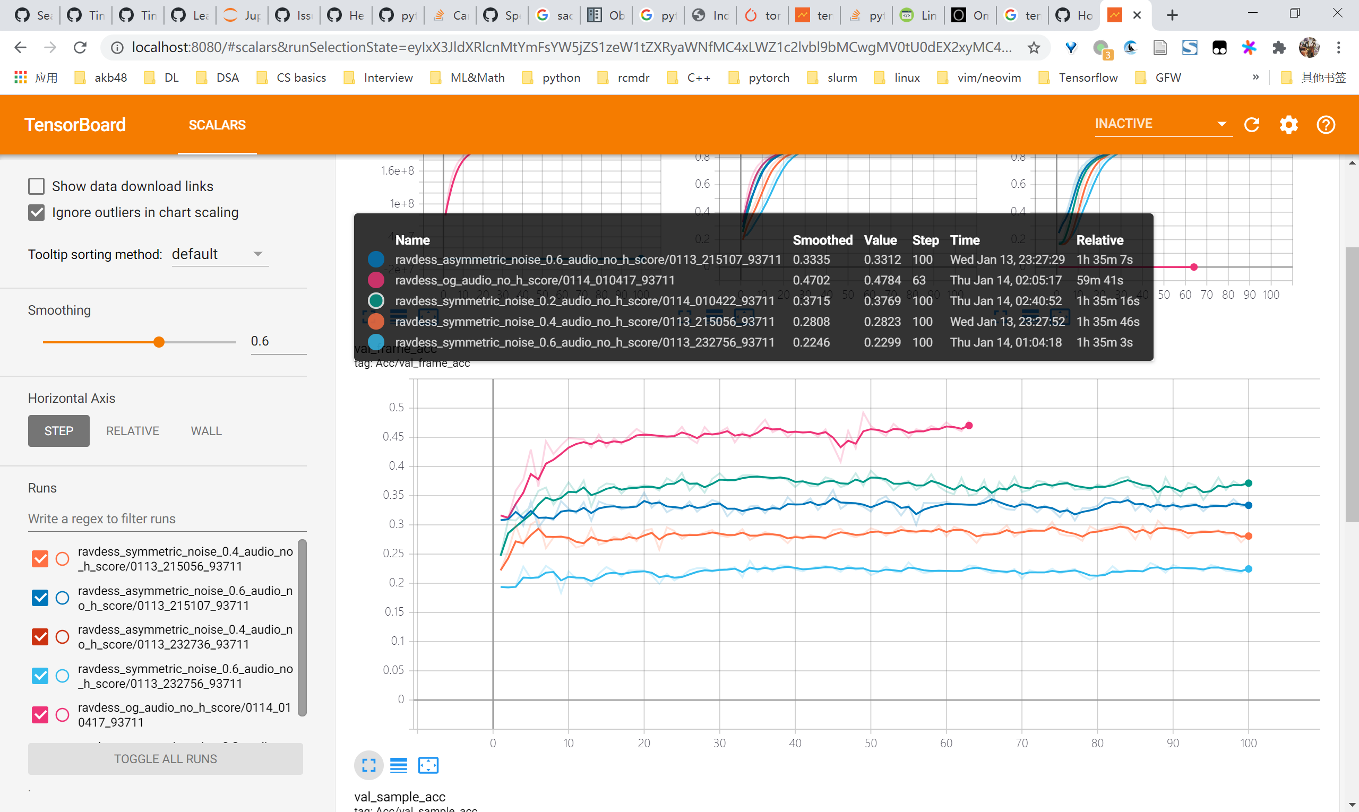Open the Interview bookmarks folder
The width and height of the screenshot is (1359, 812).
[378, 77]
